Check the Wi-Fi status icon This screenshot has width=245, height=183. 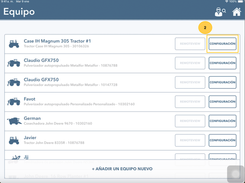pos(227,1)
